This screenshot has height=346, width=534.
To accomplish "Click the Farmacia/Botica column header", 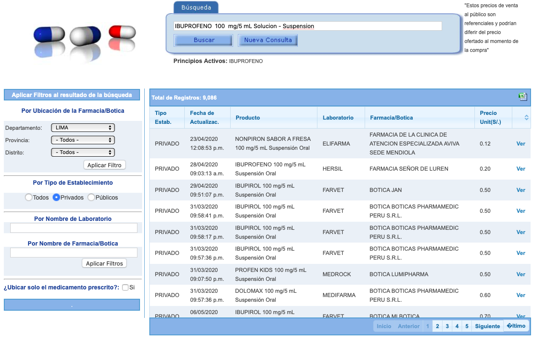I will (420, 117).
